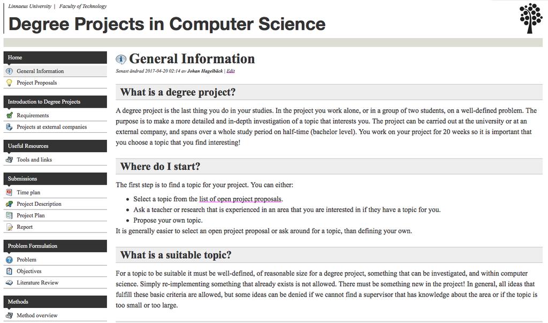548x323 pixels.
Task: Select the Home header in the sidebar
Action: [55, 57]
